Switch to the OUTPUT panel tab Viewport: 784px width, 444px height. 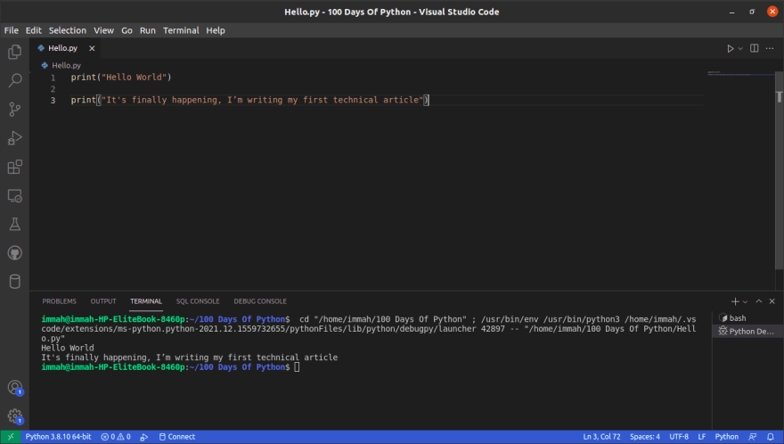(103, 301)
